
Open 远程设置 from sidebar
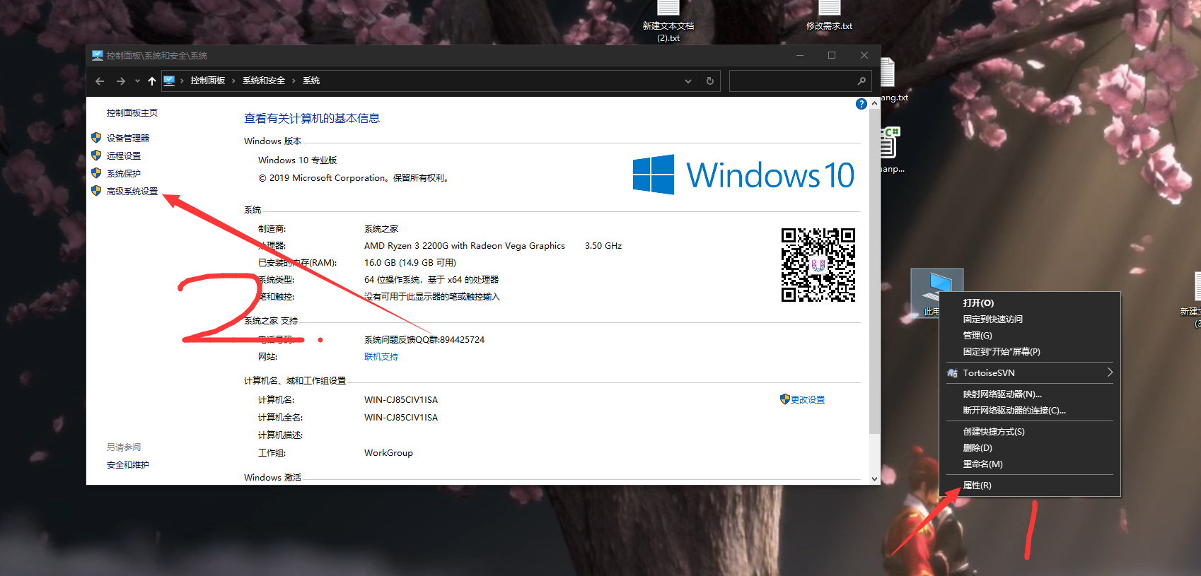[124, 155]
